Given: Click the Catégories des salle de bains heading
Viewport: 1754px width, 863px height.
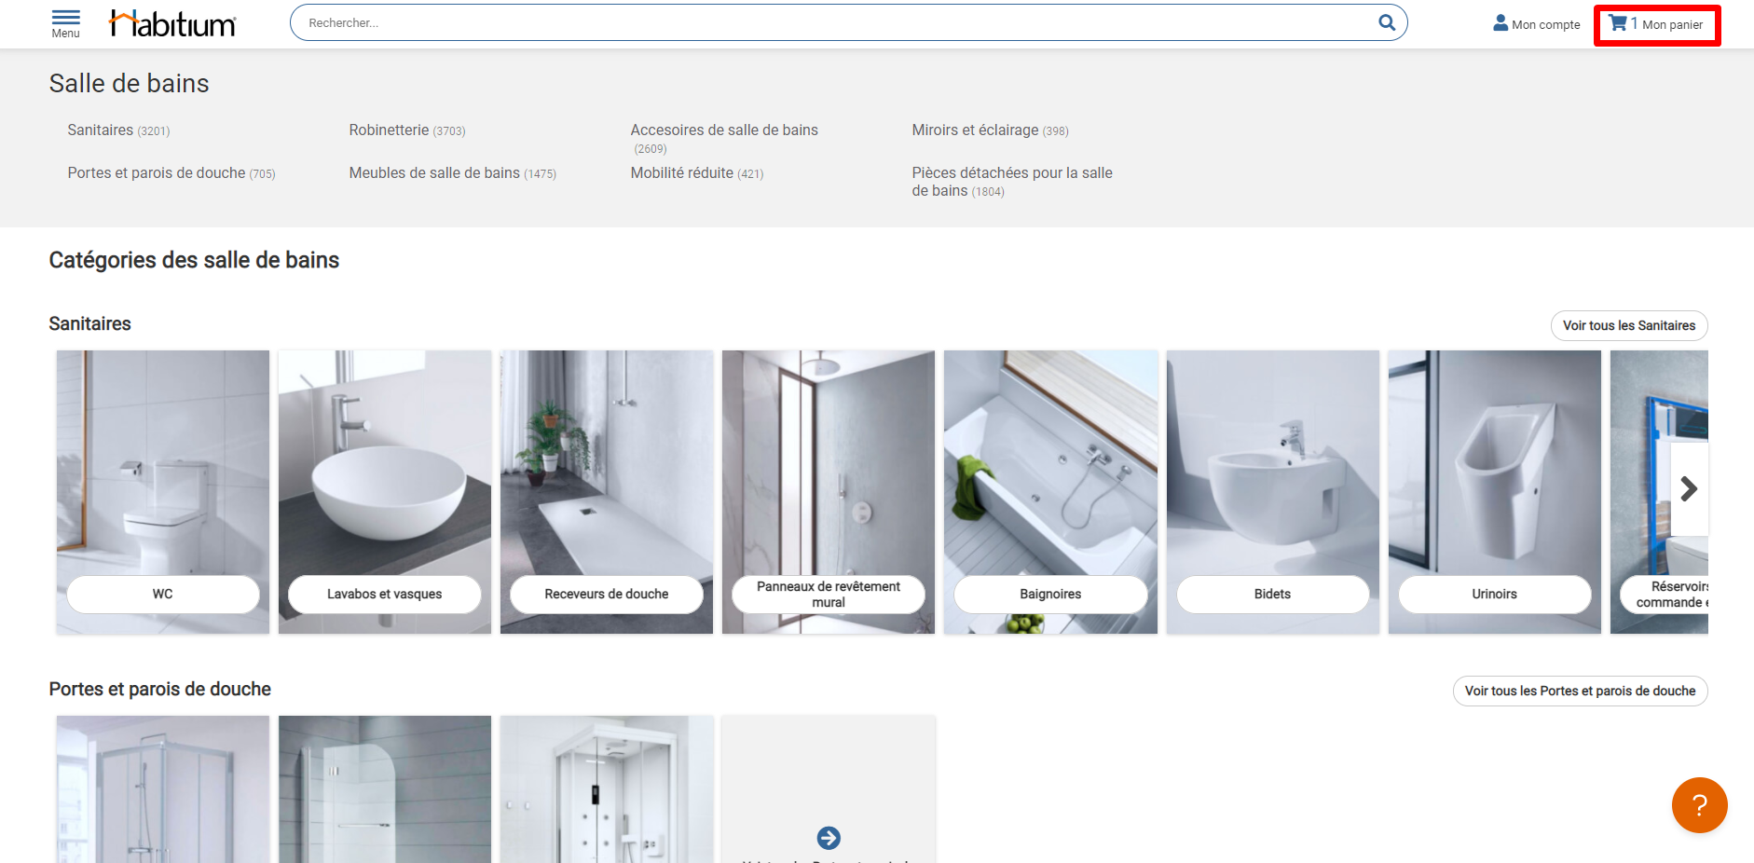Looking at the screenshot, I should tap(194, 260).
